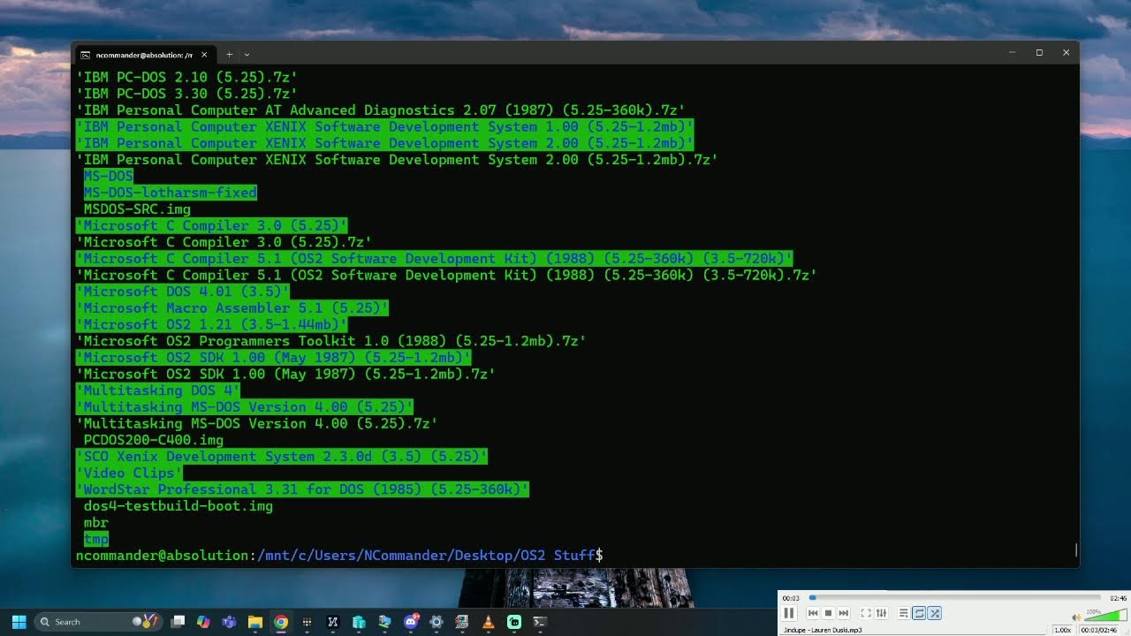Image resolution: width=1131 pixels, height=636 pixels.
Task: Open Settings gear icon in taskbar
Action: tap(436, 622)
